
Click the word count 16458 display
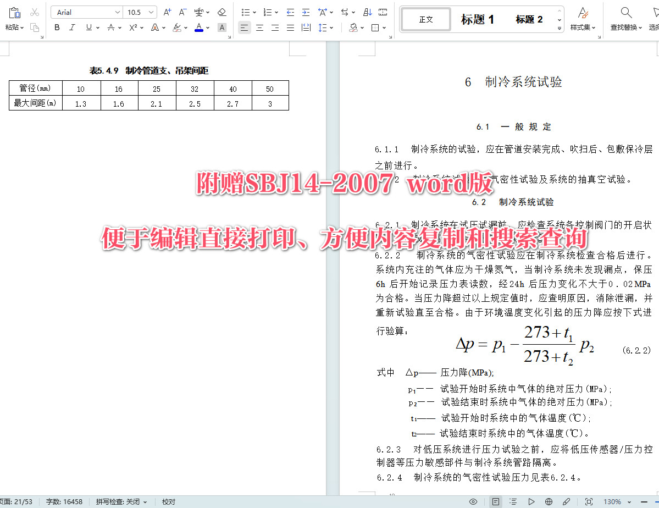(x=64, y=501)
